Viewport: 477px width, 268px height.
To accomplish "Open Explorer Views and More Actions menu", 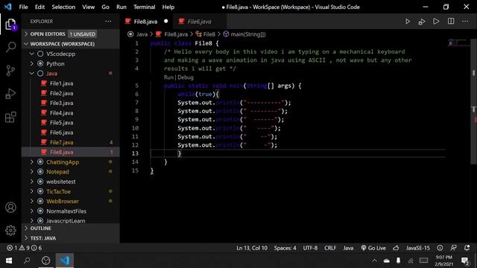I will (108, 22).
